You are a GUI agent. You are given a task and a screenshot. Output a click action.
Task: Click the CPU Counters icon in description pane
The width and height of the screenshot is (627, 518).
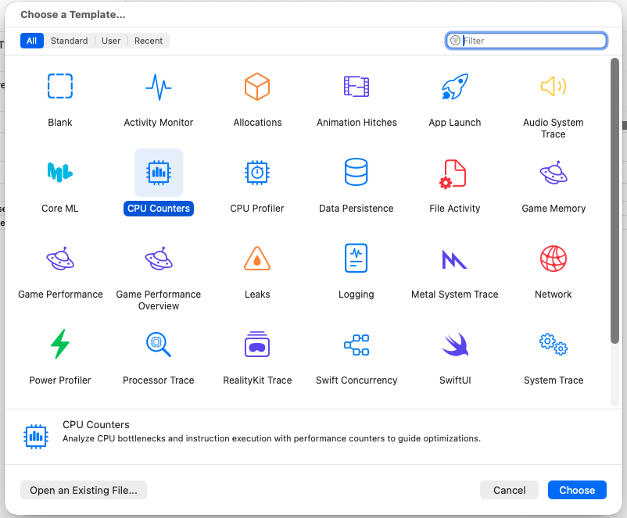coord(36,437)
